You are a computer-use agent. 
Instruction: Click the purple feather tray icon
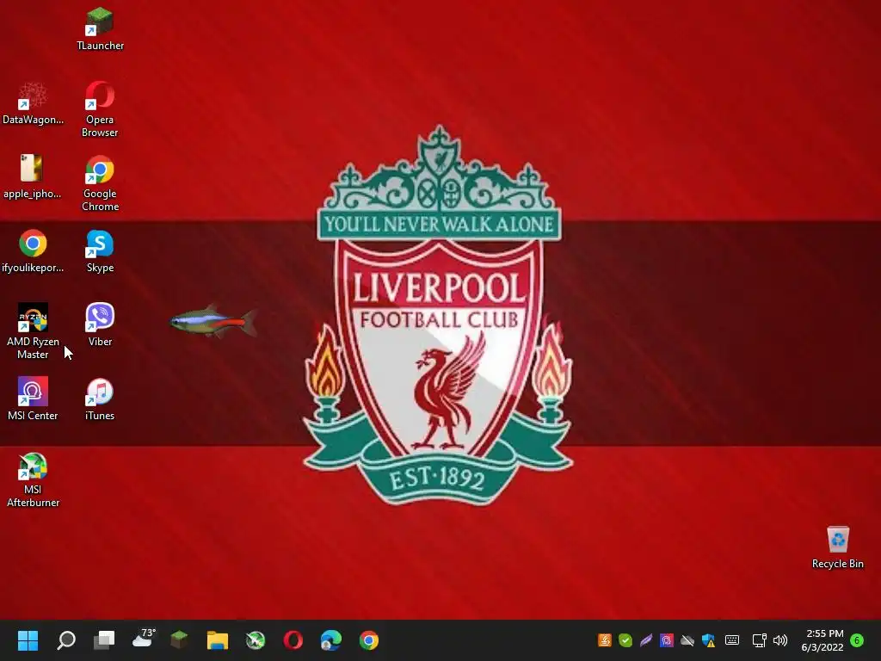(x=646, y=639)
